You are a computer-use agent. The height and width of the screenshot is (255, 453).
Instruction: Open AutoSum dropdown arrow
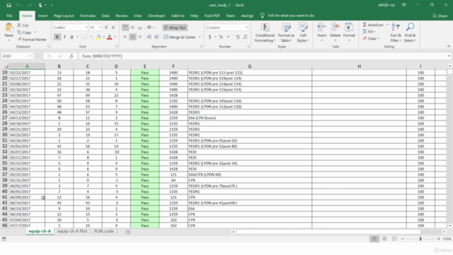(387, 25)
